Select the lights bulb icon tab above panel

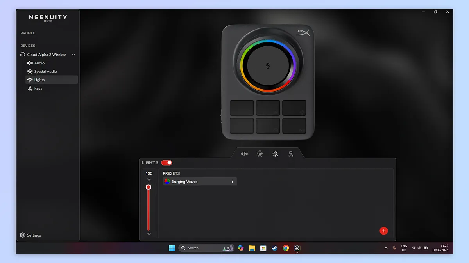(x=275, y=154)
